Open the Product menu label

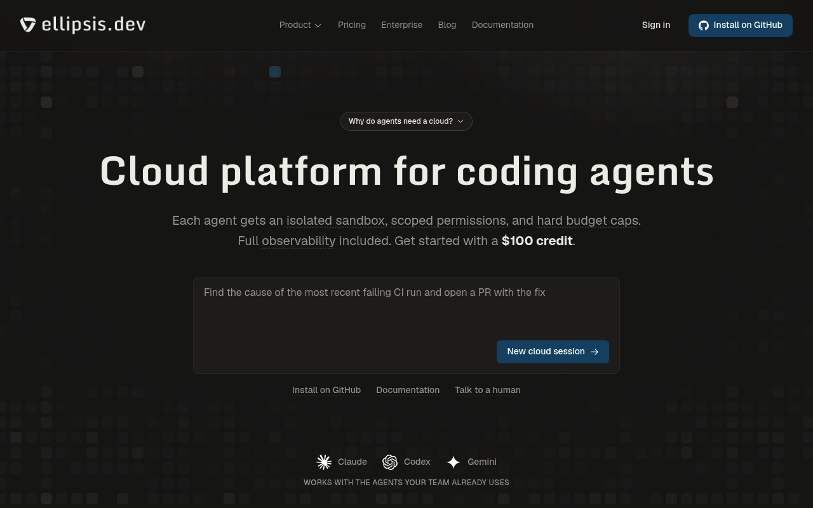click(x=295, y=25)
